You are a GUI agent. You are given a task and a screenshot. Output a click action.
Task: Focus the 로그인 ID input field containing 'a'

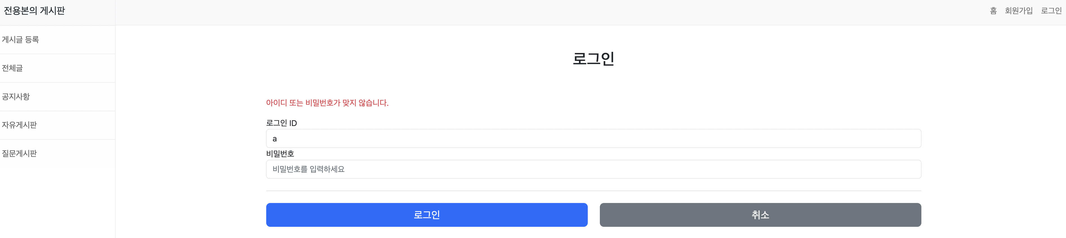593,139
